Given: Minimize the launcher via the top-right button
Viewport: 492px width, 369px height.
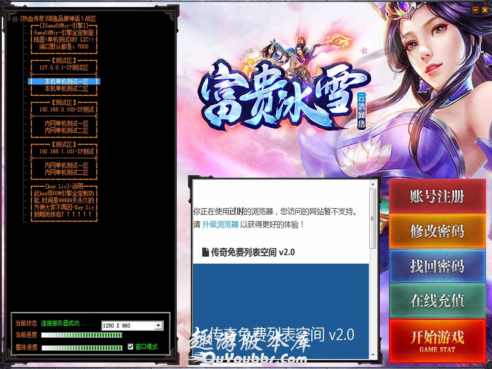Looking at the screenshot, I should coord(476,10).
